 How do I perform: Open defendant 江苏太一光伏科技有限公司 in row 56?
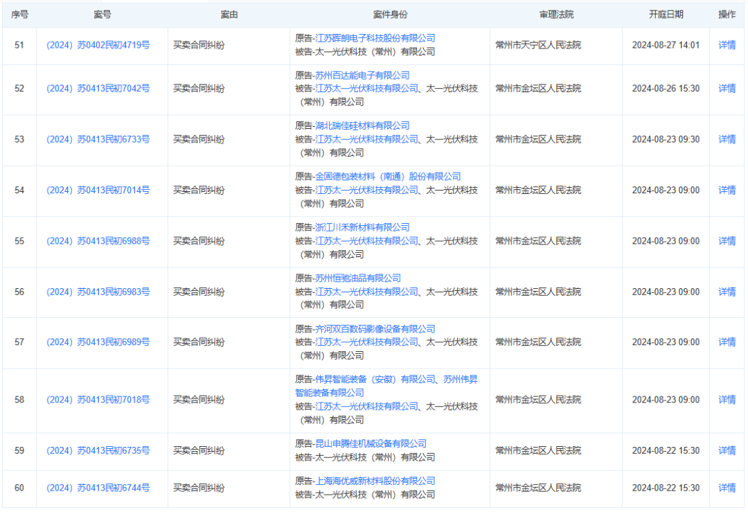(366, 292)
